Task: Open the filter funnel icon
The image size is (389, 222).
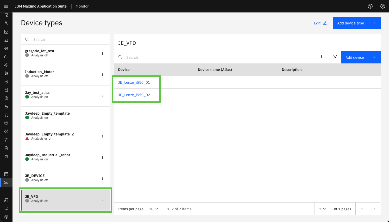Action: (x=335, y=57)
